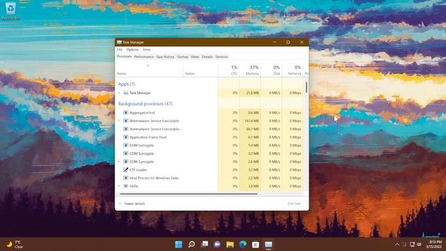Viewport: 446px width, 251px height.
Task: Click the CTF Loader pen icon
Action: tap(125, 169)
